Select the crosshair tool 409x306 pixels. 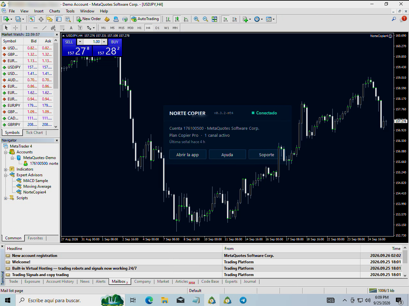click(15, 28)
